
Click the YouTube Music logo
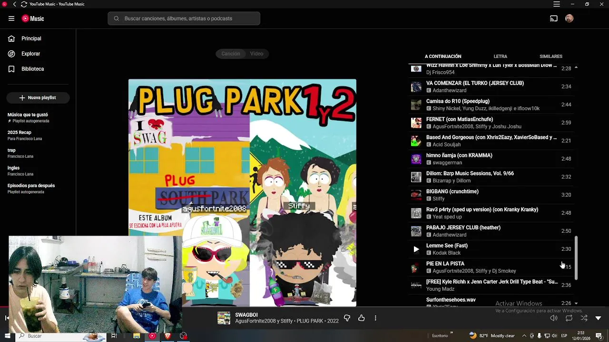click(x=33, y=19)
